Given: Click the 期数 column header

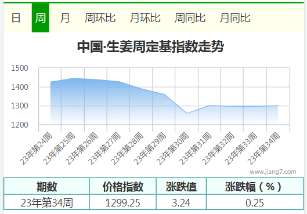Looking at the screenshot, I should point(46,186).
